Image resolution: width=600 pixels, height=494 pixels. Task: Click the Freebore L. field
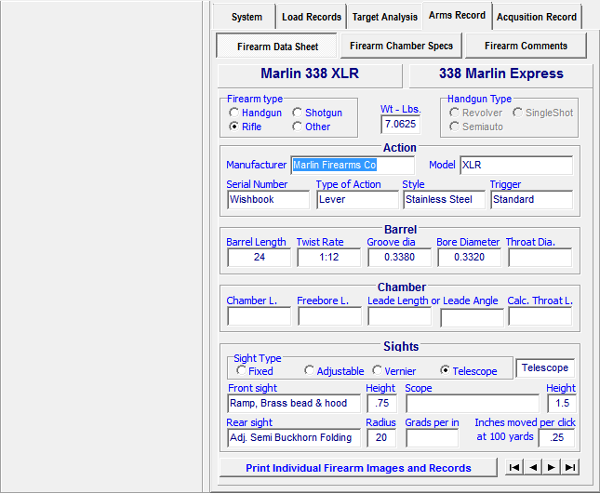point(330,316)
